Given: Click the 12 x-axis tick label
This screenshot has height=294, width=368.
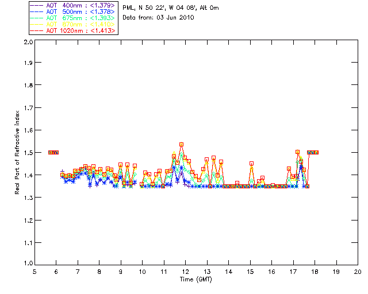Looking at the screenshot, I should pos(185,272).
